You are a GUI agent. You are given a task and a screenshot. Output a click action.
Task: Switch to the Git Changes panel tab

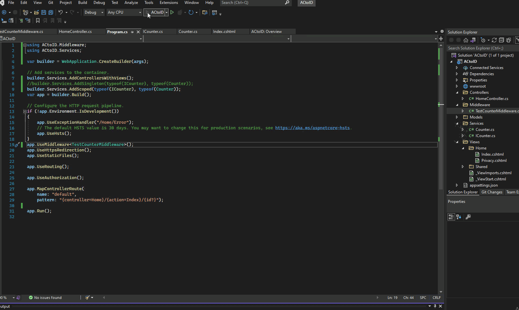492,192
